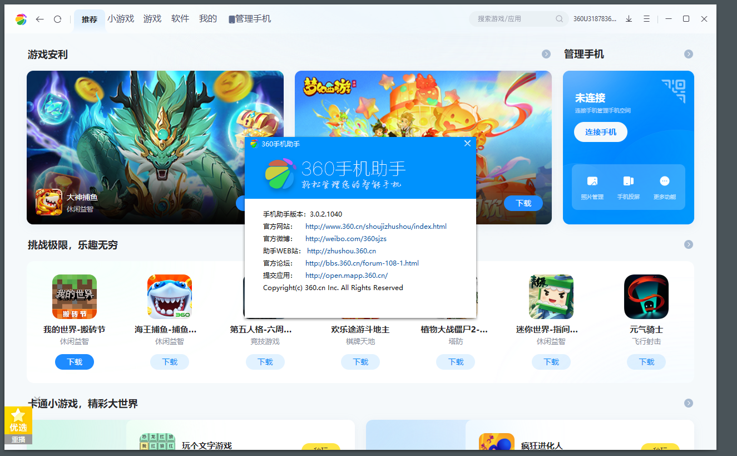The image size is (737, 456).
Task: Click the 重播 replay label
Action: (x=18, y=440)
